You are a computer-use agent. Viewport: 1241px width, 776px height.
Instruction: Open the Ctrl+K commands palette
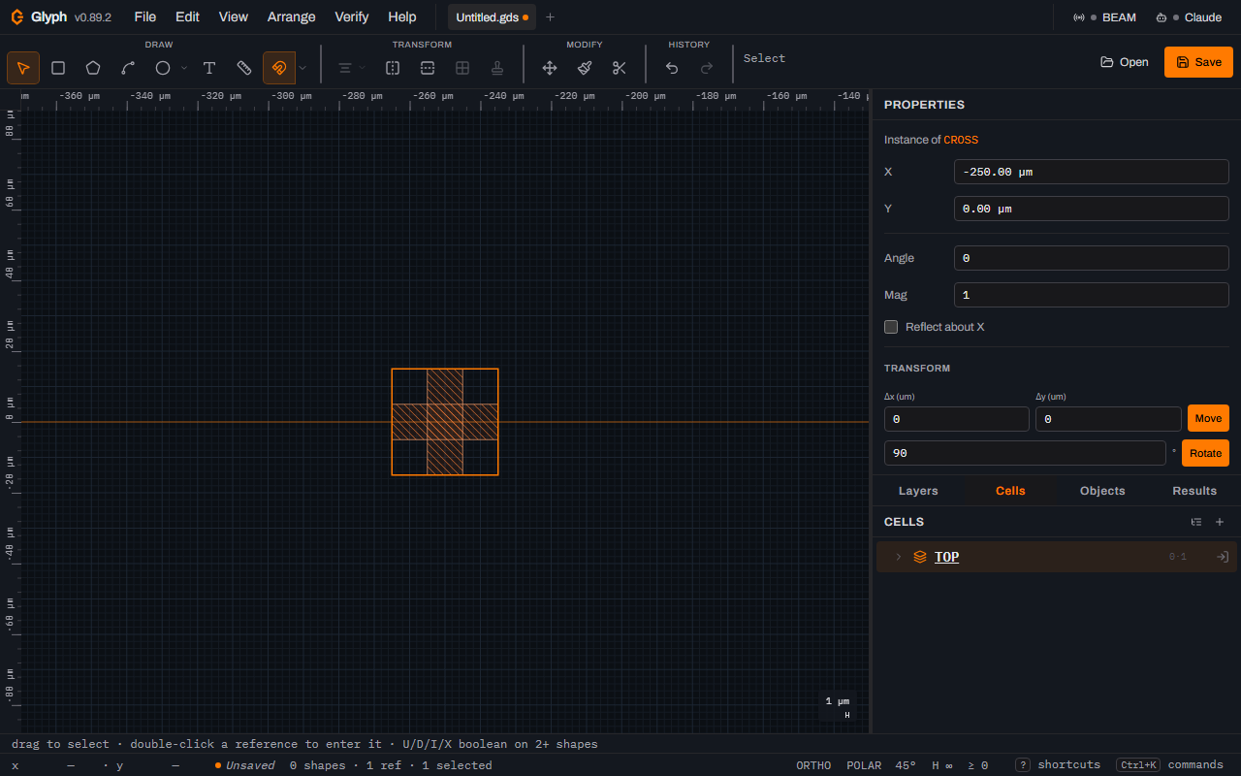pyautogui.click(x=1169, y=765)
